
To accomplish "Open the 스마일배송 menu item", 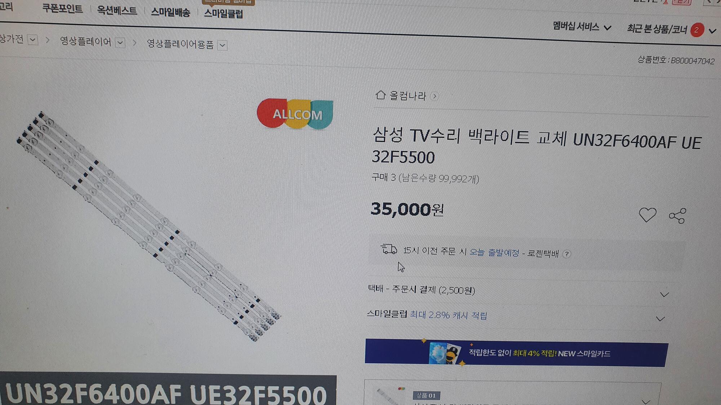I will click(x=170, y=12).
